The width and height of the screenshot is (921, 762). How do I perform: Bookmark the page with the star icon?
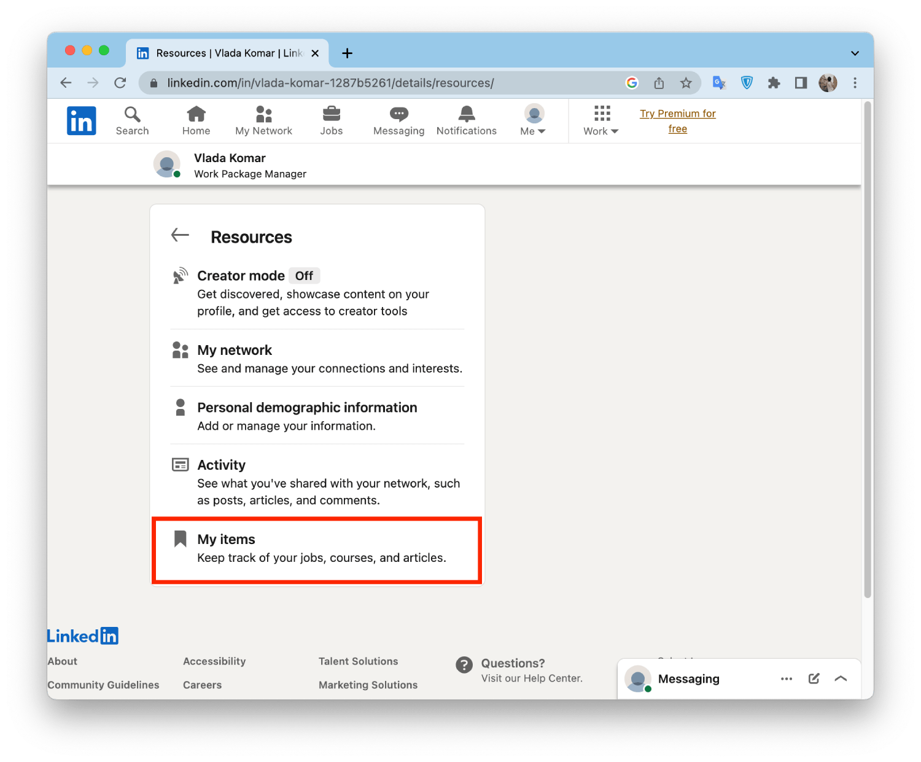click(686, 82)
